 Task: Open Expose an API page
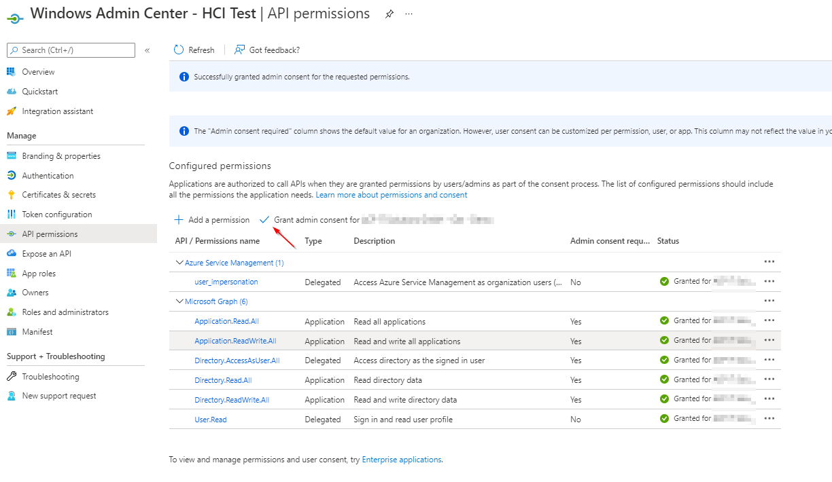46,254
